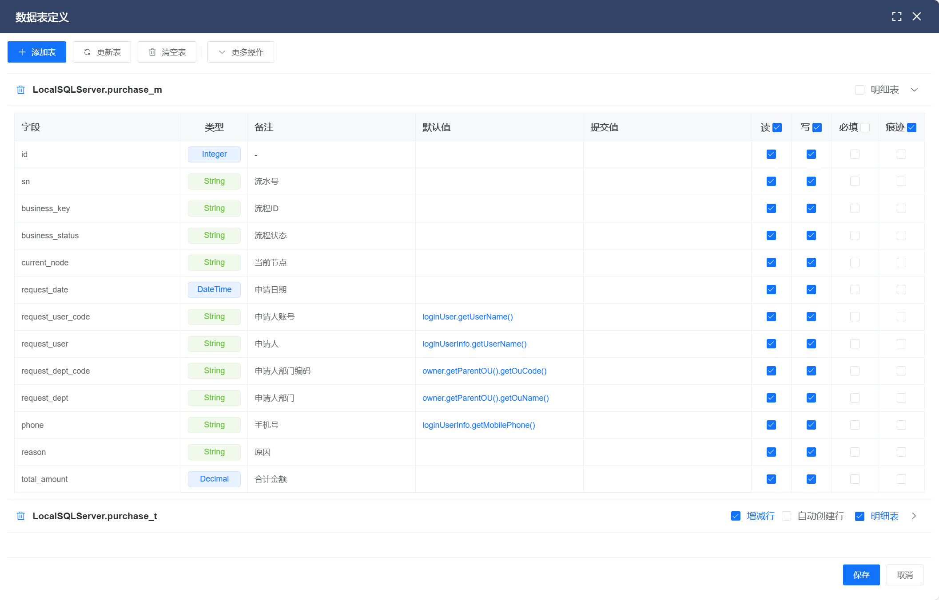
Task: Enable 自动创建行 for purchase_t
Action: tap(786, 516)
